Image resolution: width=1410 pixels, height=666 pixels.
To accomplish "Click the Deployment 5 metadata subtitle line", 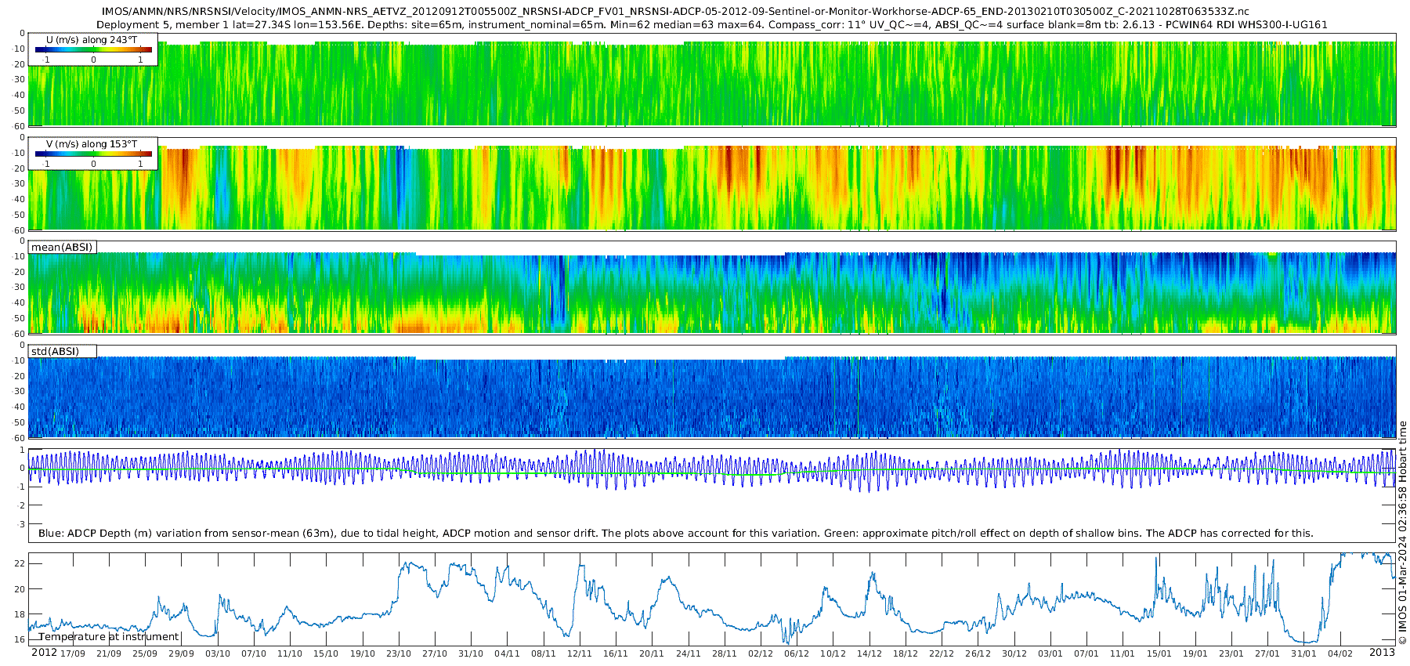I will click(712, 24).
